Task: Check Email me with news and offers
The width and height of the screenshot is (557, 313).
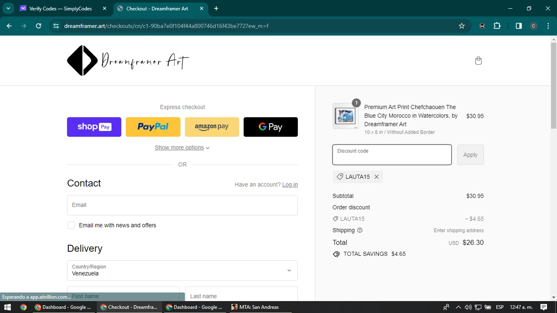Action: (71, 225)
